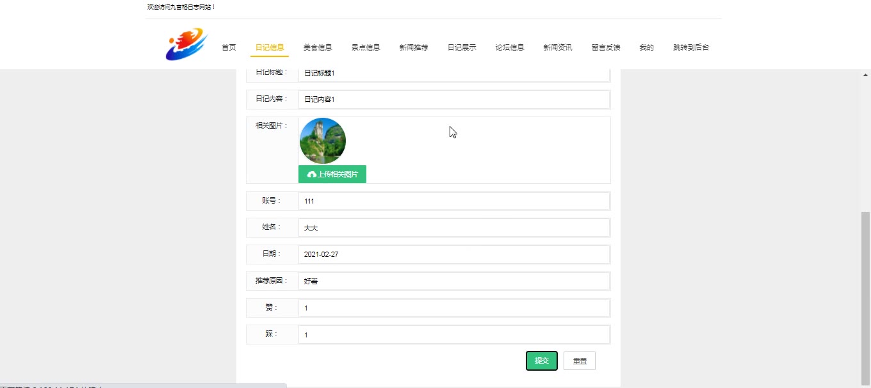
Task: Submit the form with 提交
Action: tap(542, 361)
